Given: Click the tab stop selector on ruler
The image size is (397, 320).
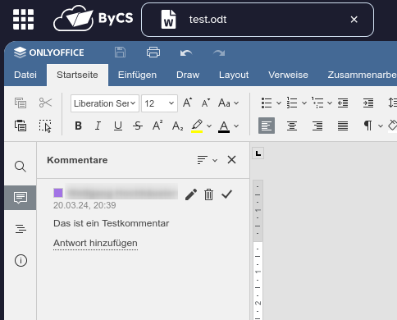Looking at the screenshot, I should (258, 153).
